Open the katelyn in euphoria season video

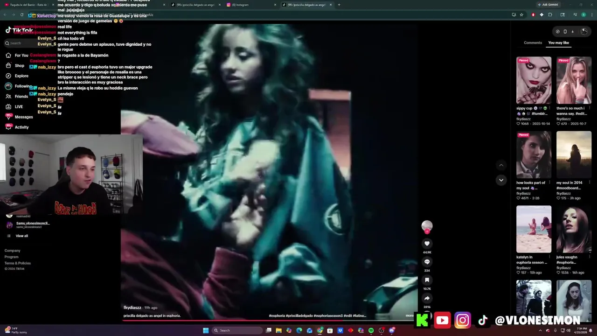[x=534, y=229]
